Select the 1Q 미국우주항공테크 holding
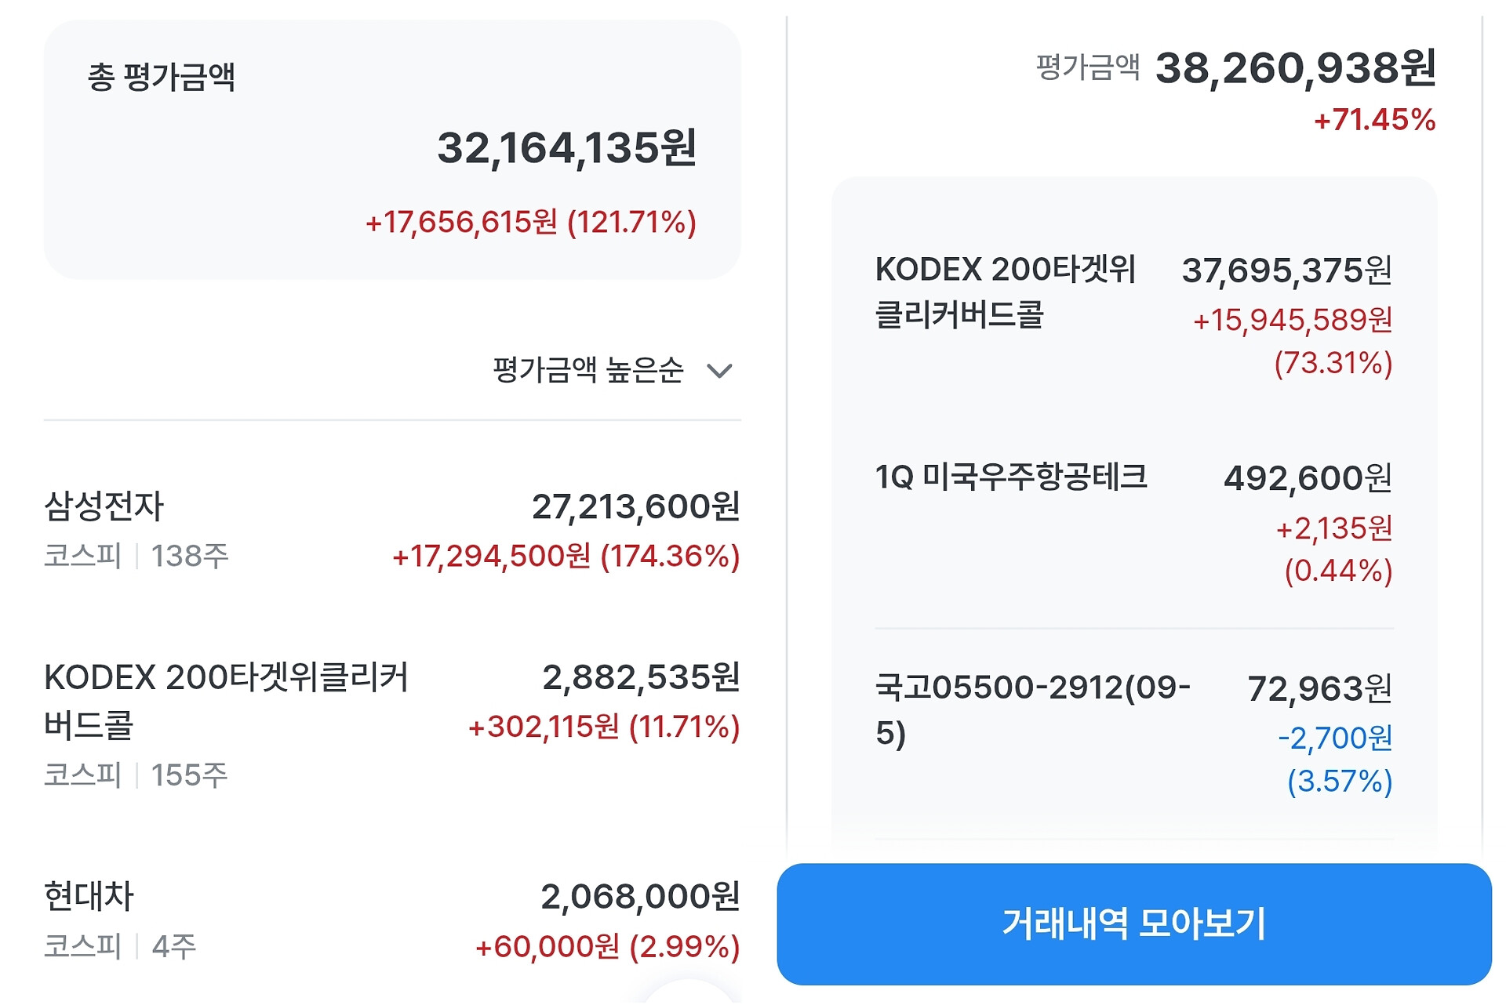This screenshot has width=1506, height=1005. tap(1011, 477)
